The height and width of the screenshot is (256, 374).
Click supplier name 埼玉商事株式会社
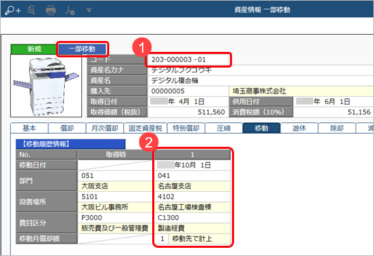tap(301, 91)
